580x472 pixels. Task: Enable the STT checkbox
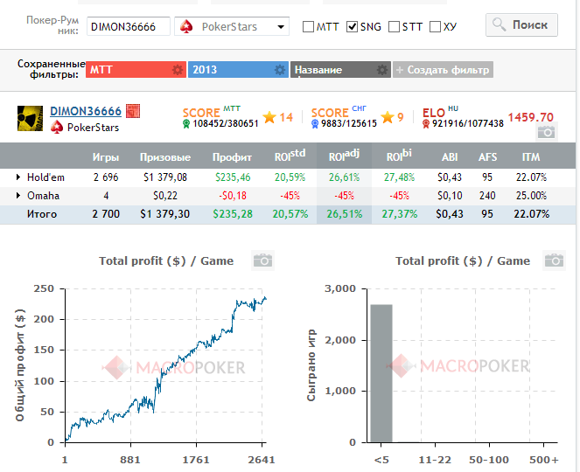click(395, 27)
